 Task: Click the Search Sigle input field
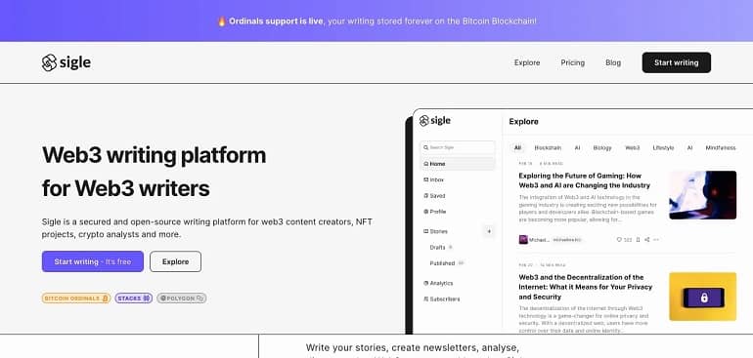[458, 147]
